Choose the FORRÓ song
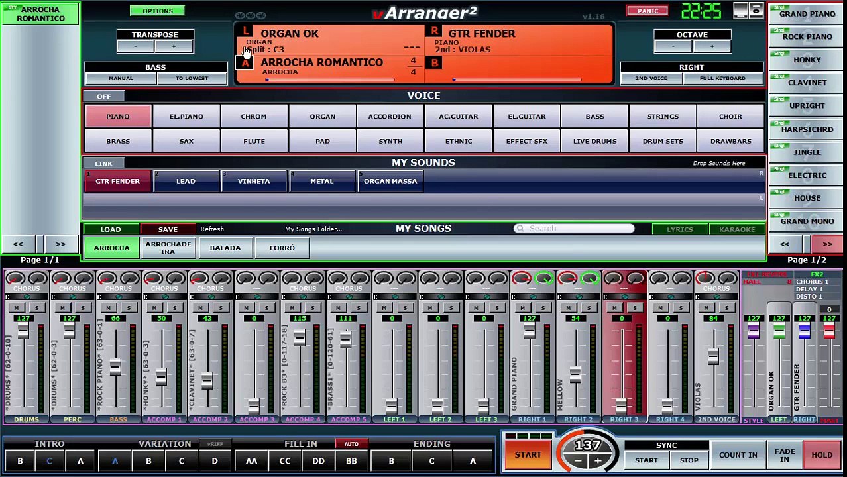 pos(282,248)
